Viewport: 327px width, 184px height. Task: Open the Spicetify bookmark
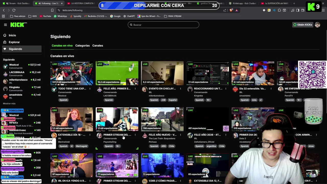click(x=75, y=16)
